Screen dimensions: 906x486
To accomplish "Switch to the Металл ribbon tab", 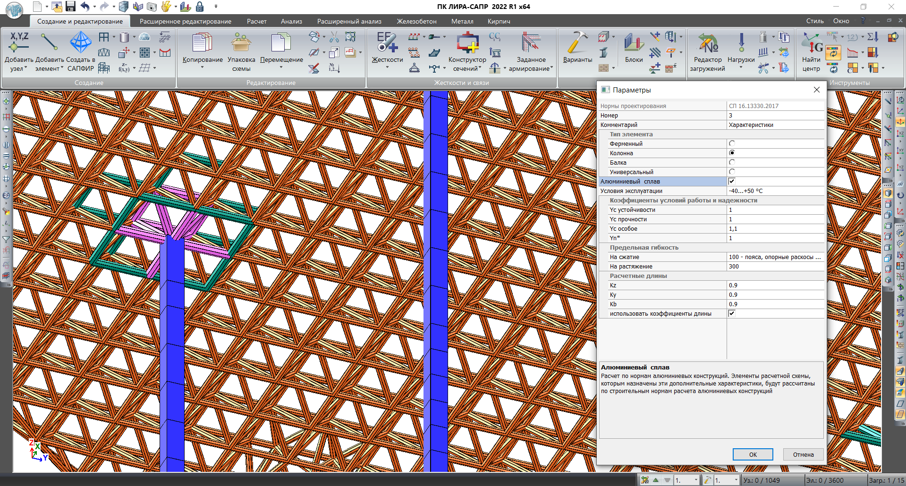I will pos(462,21).
